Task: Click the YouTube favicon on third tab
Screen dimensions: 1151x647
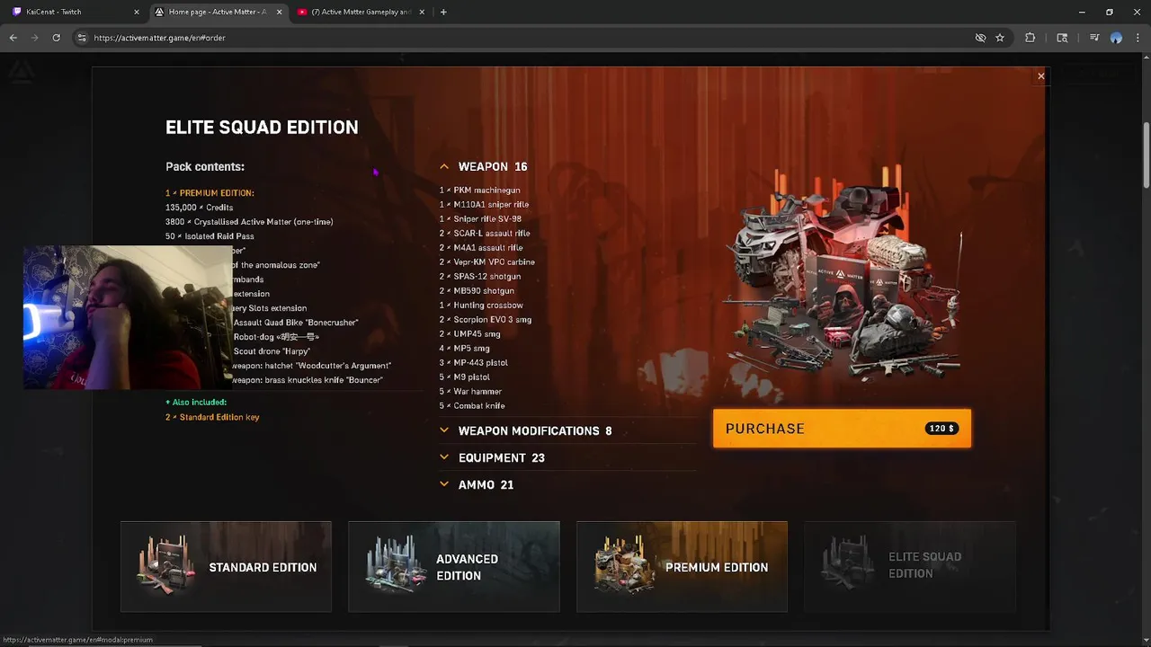Action: point(302,12)
